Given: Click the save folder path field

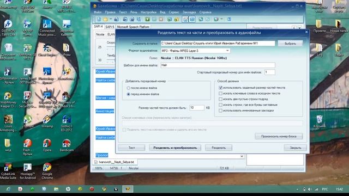Looking at the screenshot, I should 218,44.
